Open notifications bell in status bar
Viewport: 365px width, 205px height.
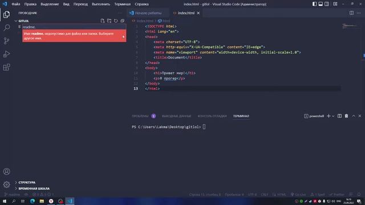pyautogui.click(x=359, y=194)
